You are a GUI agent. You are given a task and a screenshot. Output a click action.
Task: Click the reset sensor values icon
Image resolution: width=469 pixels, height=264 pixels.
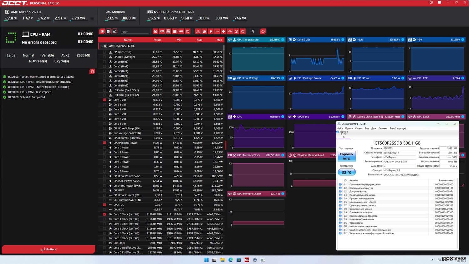263,31
